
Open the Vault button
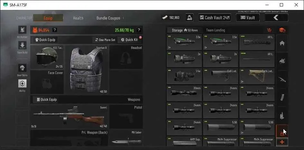click(248, 18)
